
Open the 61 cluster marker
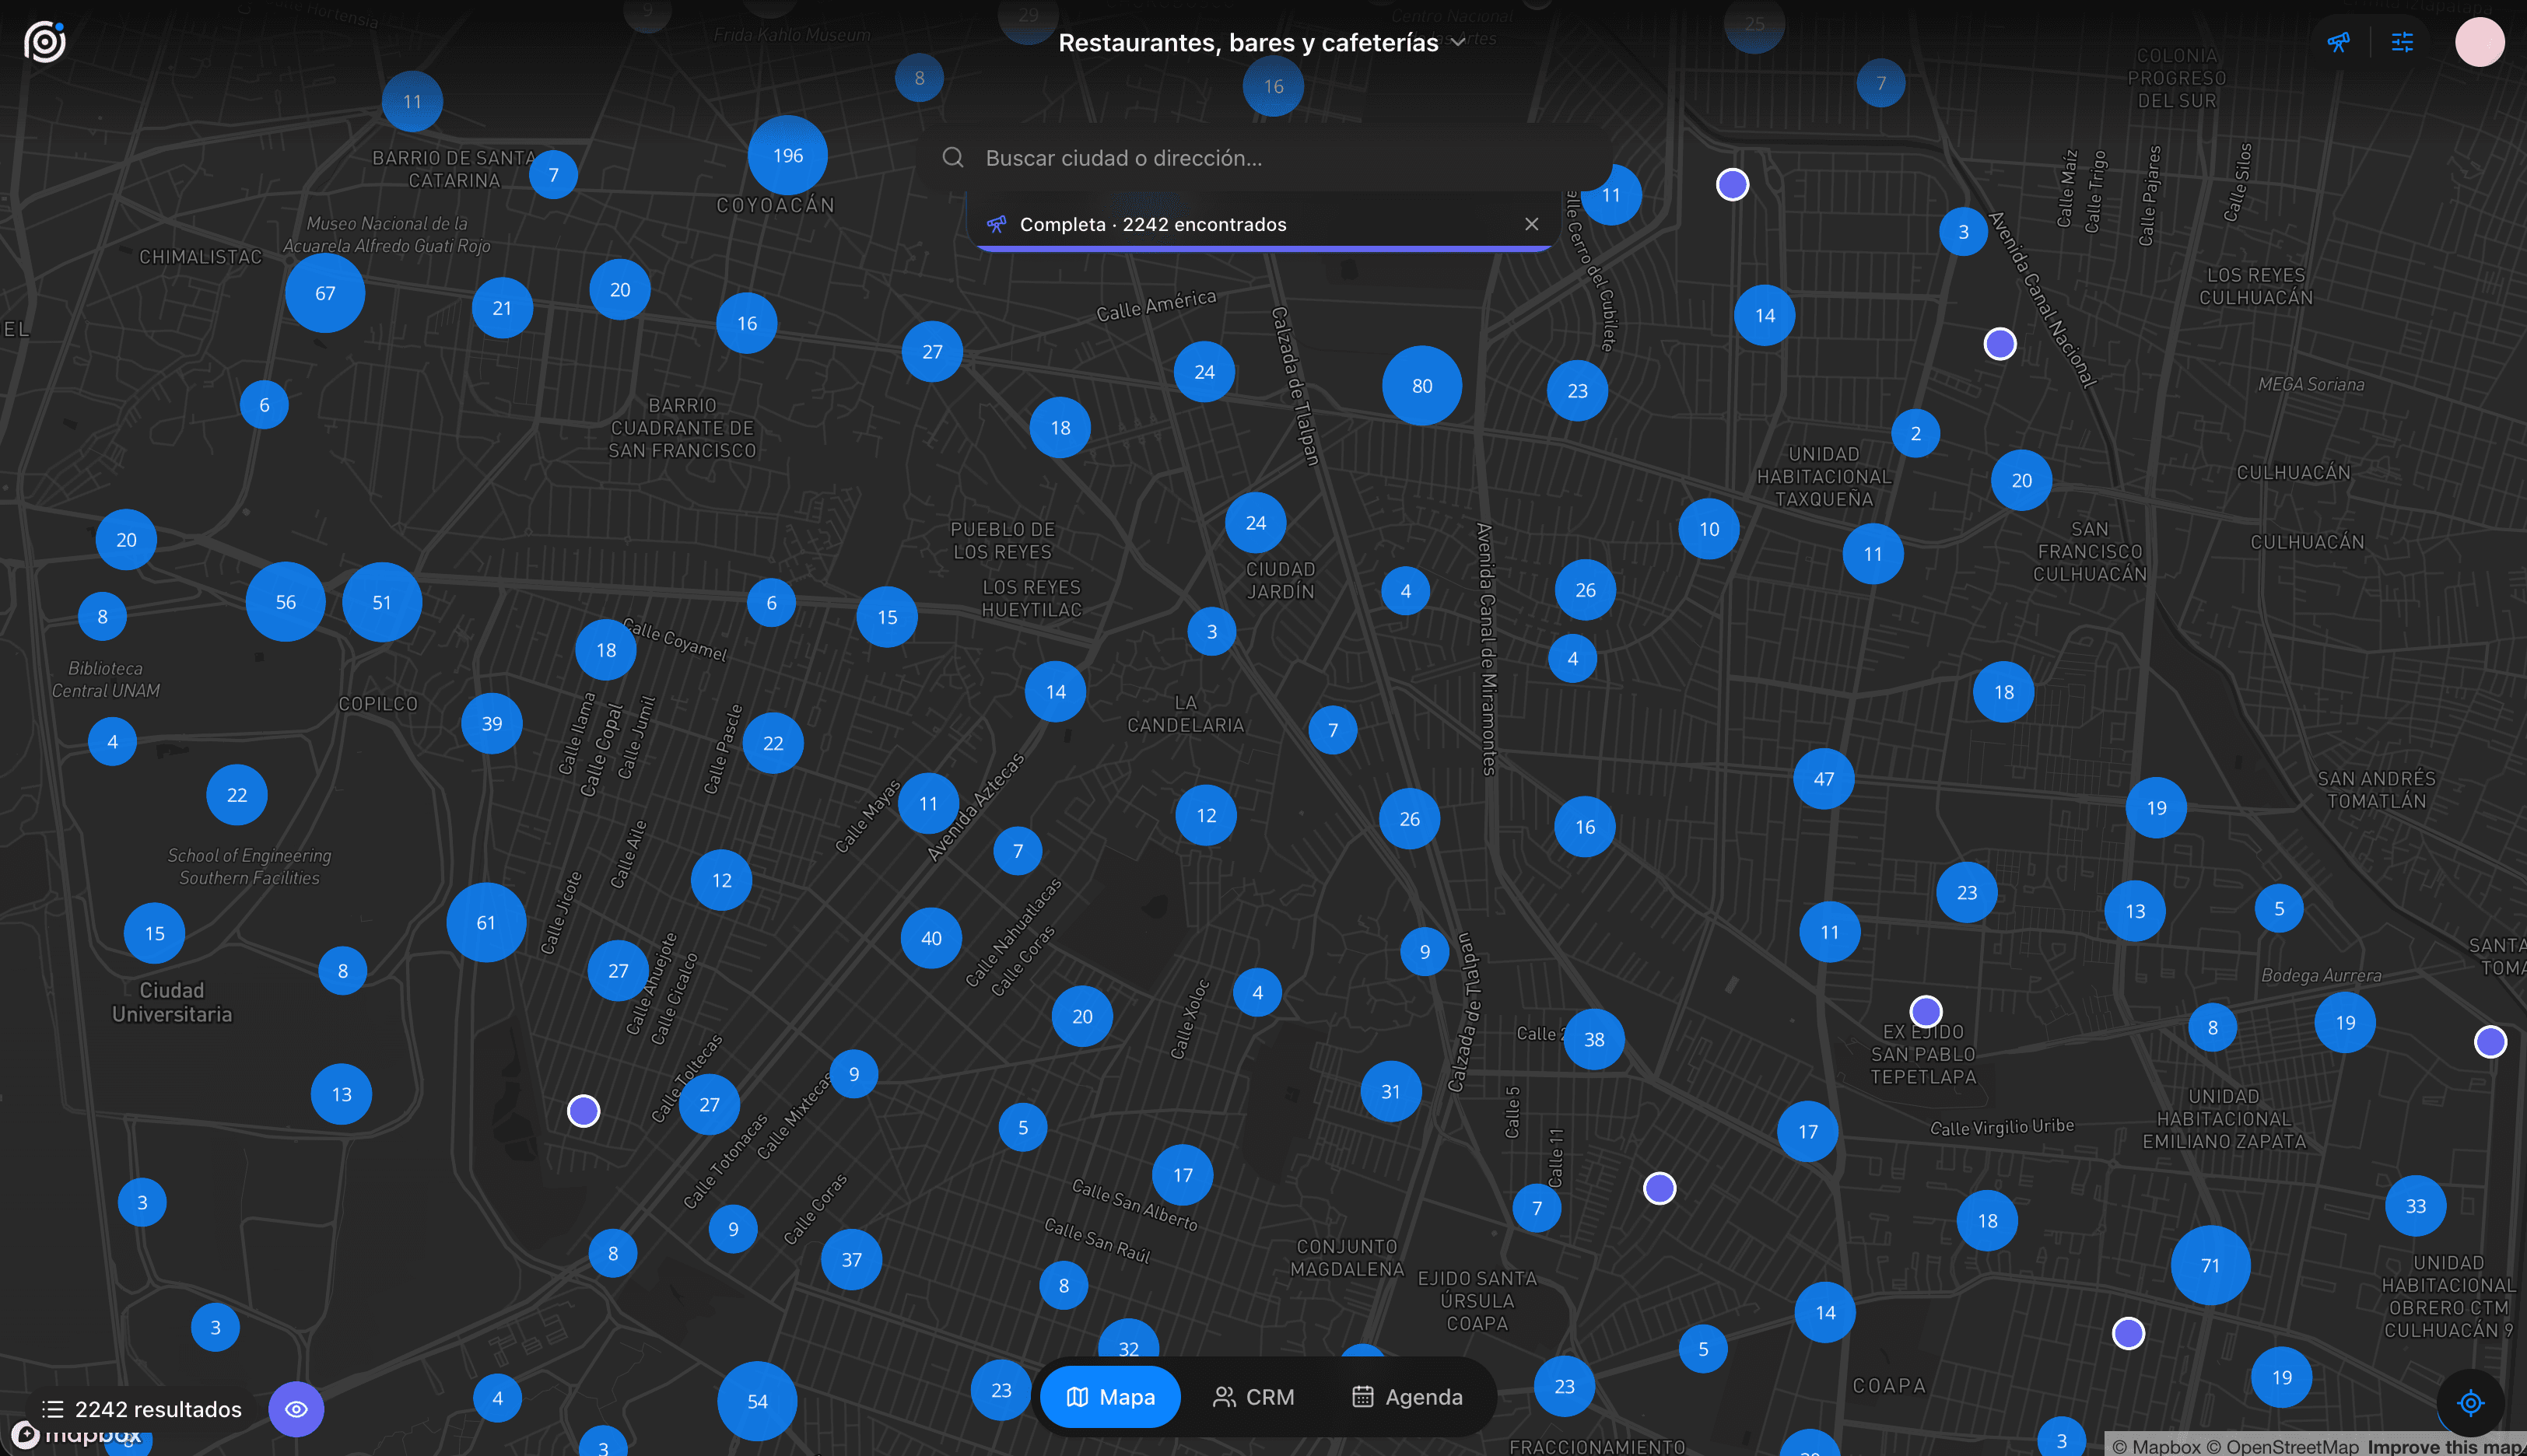point(486,922)
